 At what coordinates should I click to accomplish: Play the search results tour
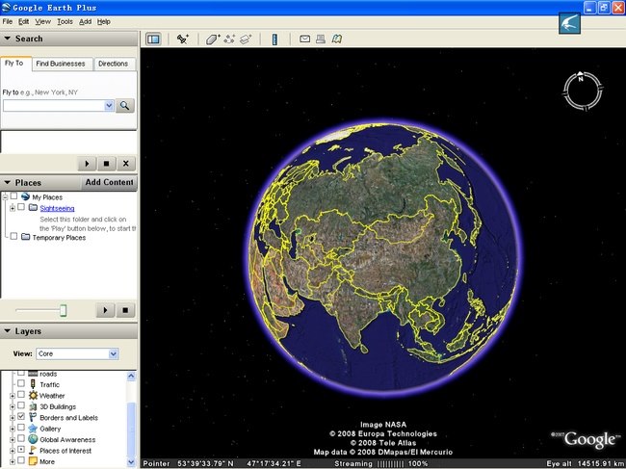click(87, 164)
